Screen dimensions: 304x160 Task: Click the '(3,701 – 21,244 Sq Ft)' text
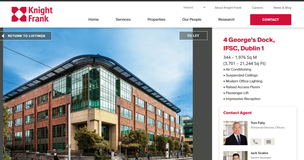[245, 64]
